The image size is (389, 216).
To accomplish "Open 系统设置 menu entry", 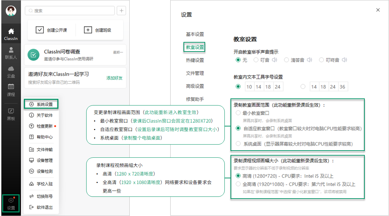I will click(41, 104).
